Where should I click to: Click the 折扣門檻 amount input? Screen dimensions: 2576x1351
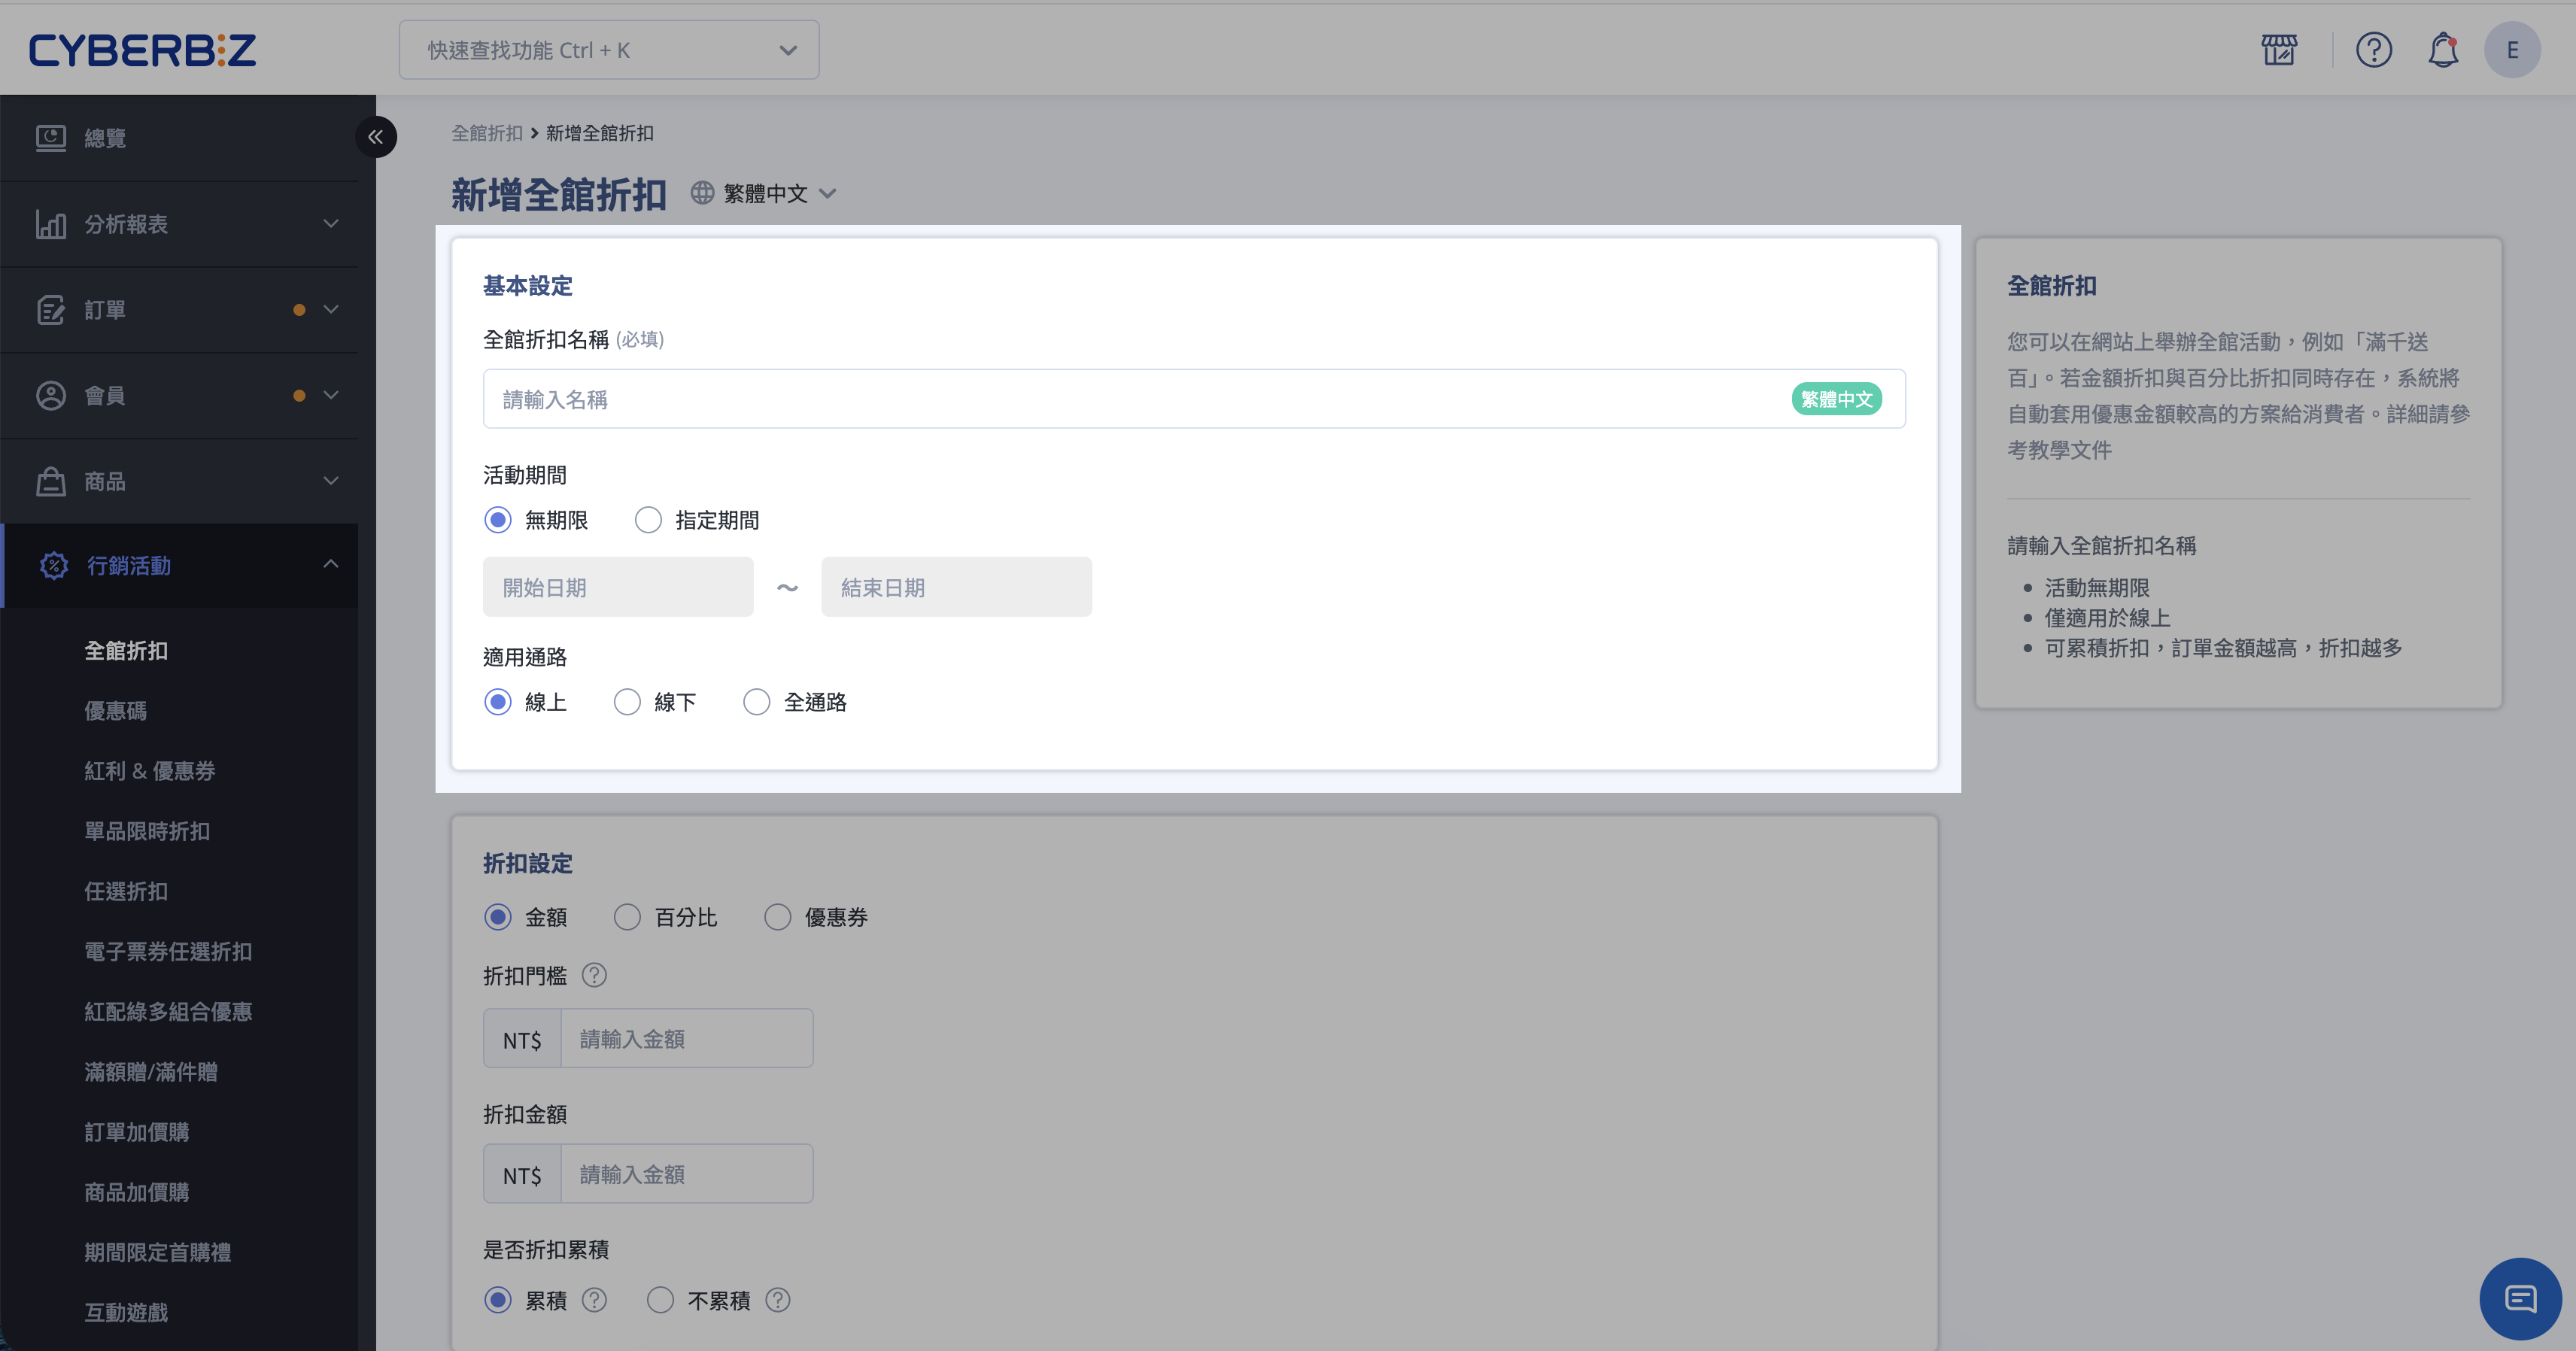686,1038
